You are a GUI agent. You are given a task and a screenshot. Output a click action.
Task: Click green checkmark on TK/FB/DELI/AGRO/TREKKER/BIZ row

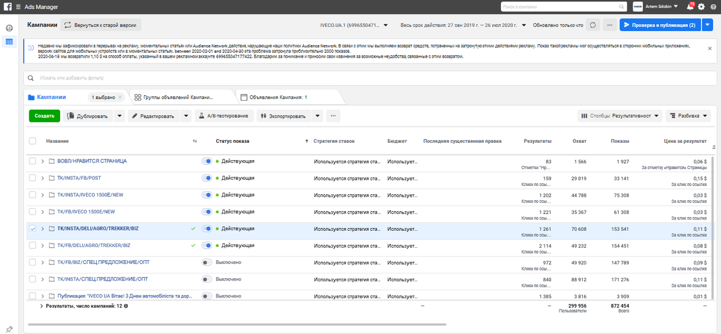coord(193,245)
